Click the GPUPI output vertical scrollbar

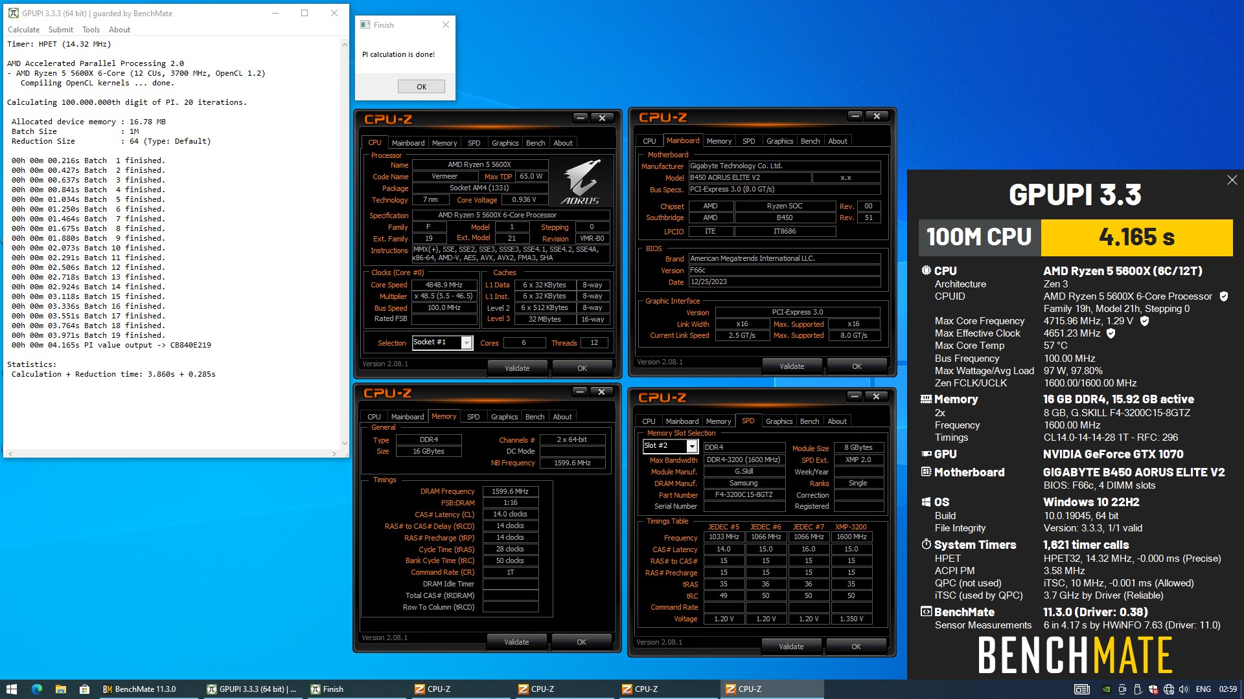click(345, 243)
